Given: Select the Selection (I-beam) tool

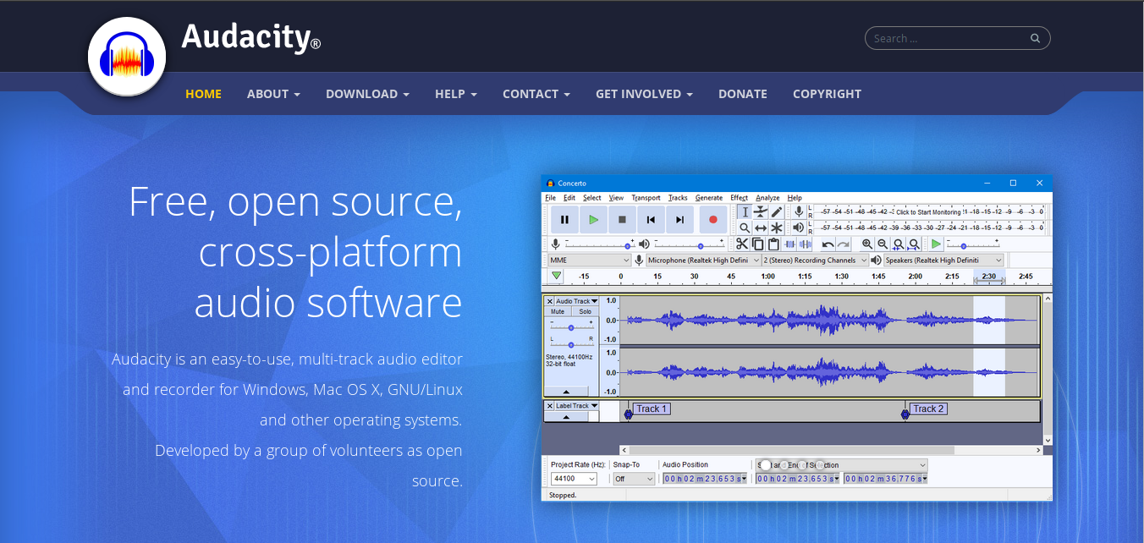Looking at the screenshot, I should coord(745,211).
